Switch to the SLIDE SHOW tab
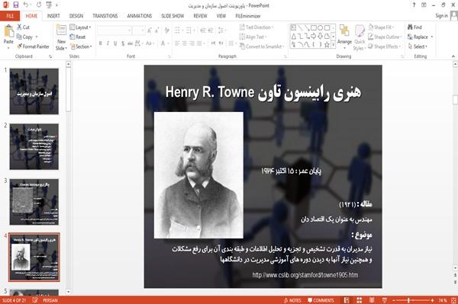This screenshot has width=458, height=304. (x=173, y=16)
